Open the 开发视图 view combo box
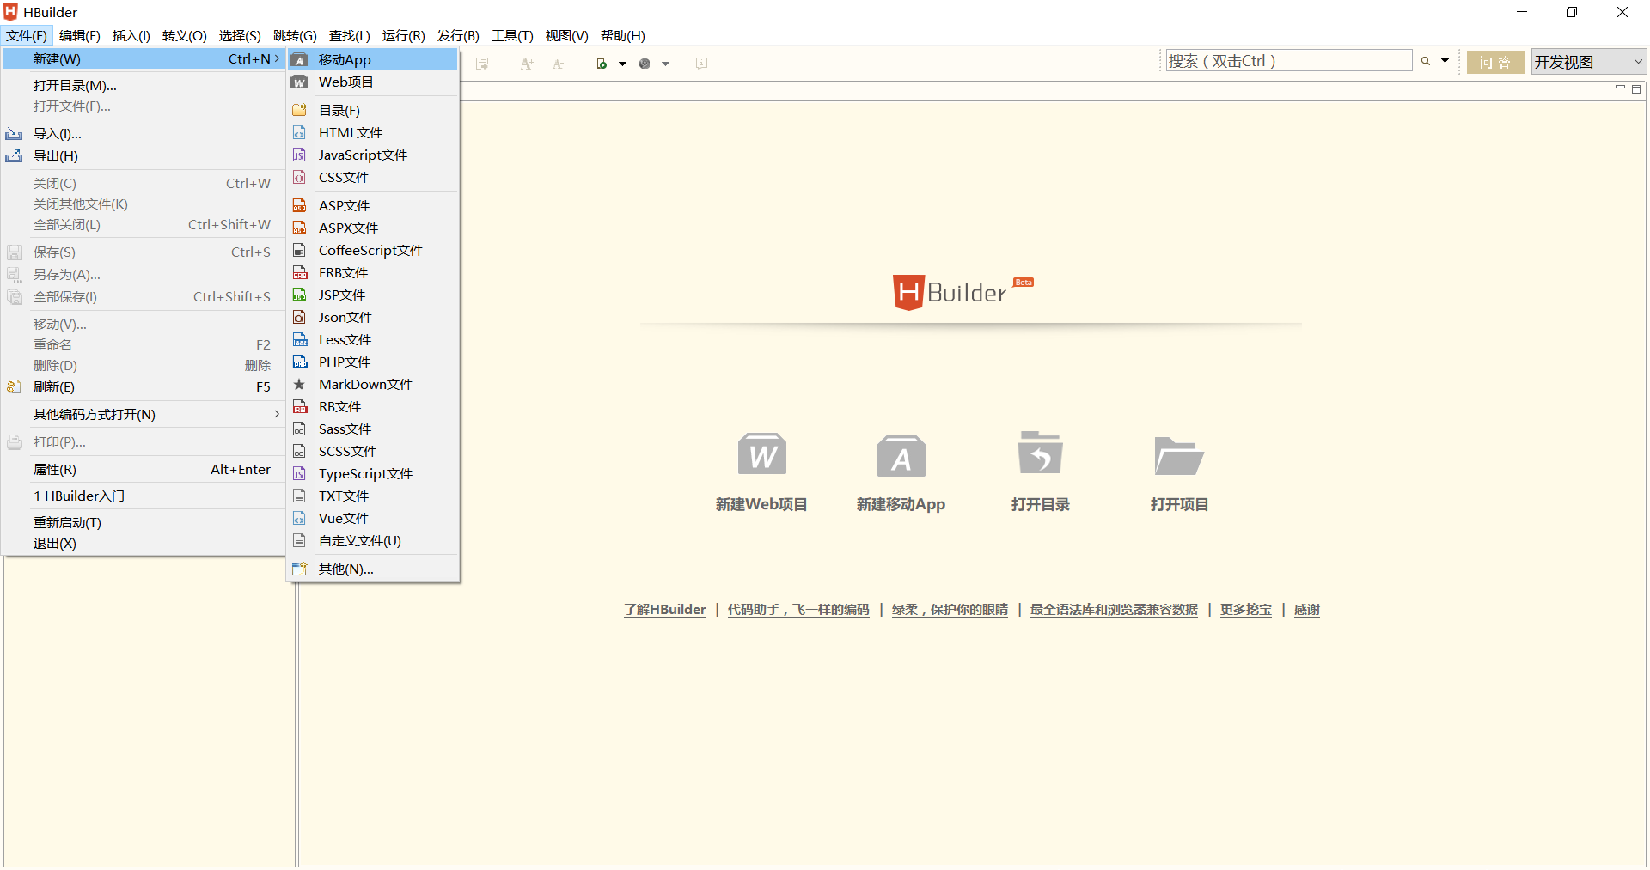 1589,62
